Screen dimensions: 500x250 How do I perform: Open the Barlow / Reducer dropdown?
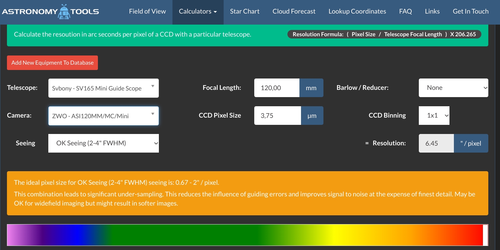[x=453, y=88]
